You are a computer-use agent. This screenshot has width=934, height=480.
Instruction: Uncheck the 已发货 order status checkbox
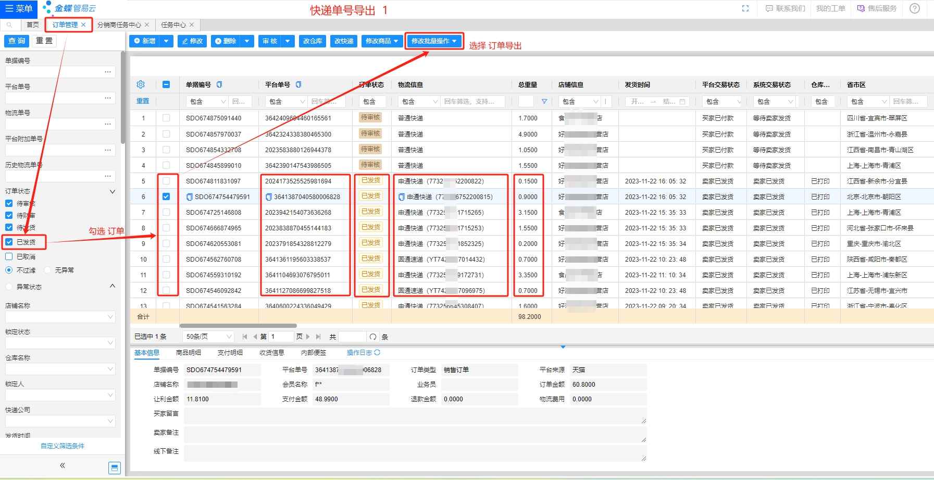click(9, 242)
